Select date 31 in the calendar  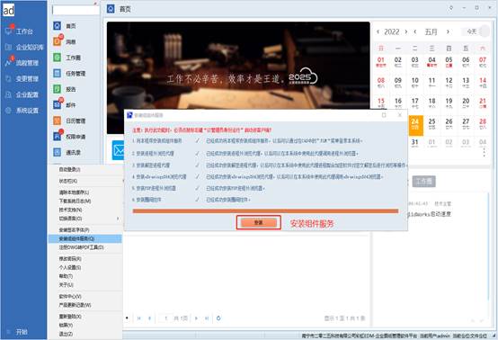414,143
